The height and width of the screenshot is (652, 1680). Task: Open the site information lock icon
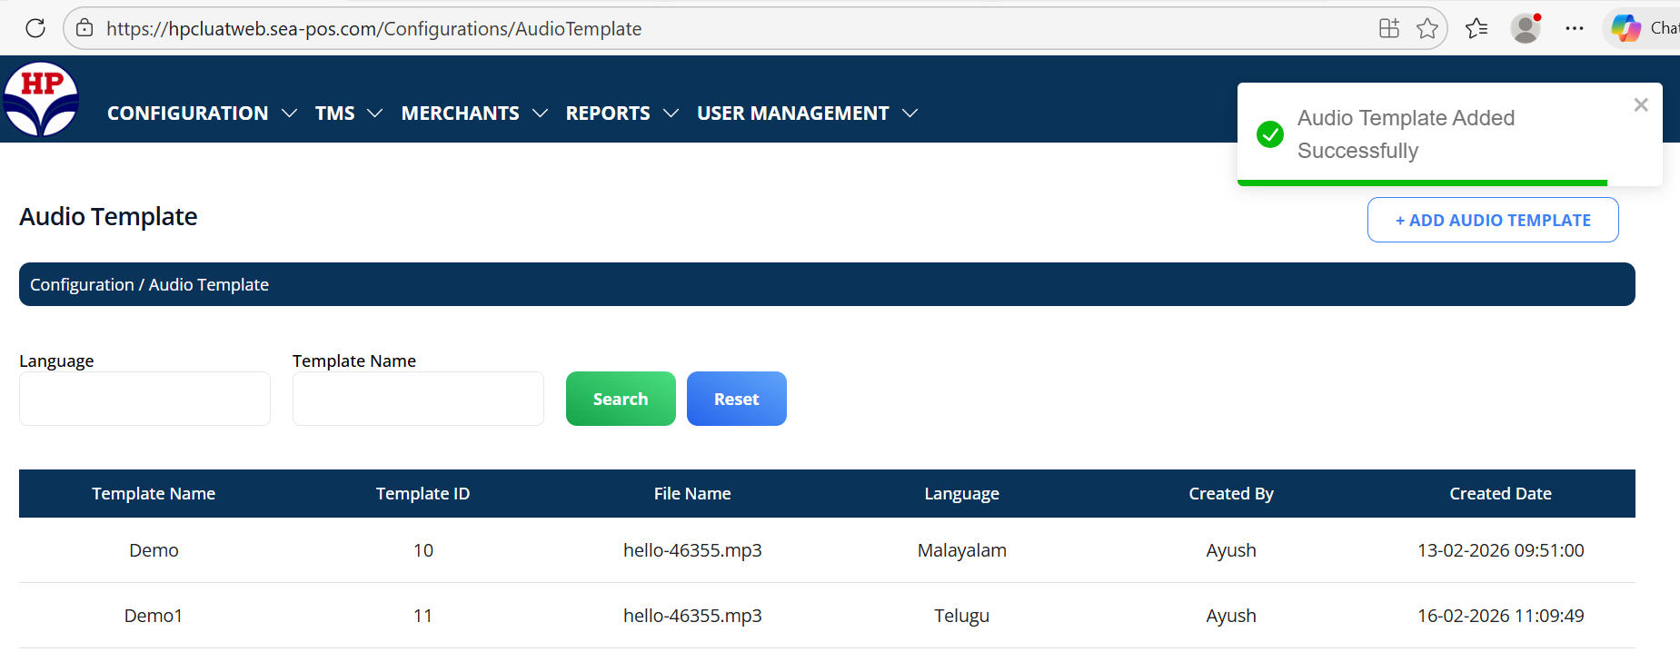(84, 28)
